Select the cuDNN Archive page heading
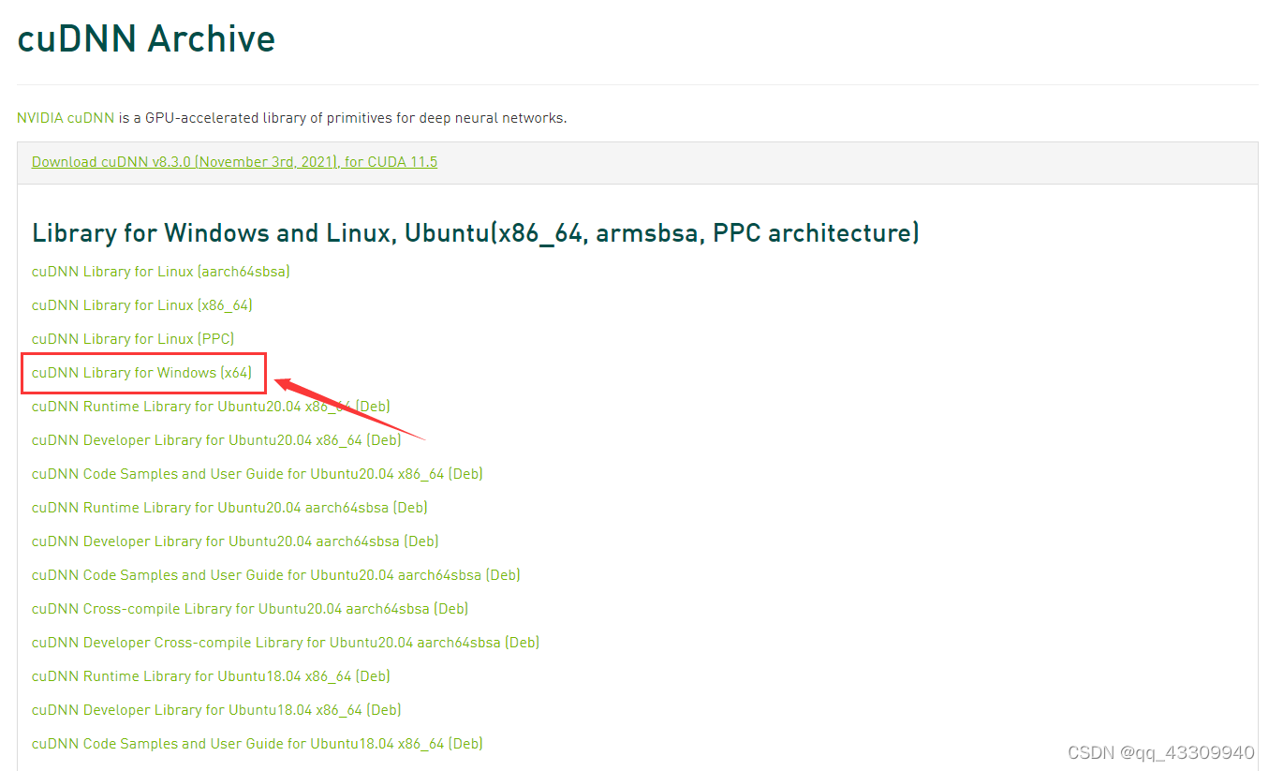 click(x=147, y=39)
